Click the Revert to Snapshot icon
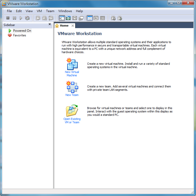 (45, 18)
